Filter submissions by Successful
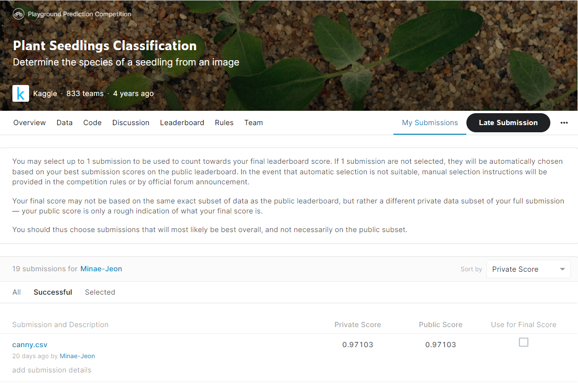 click(52, 292)
